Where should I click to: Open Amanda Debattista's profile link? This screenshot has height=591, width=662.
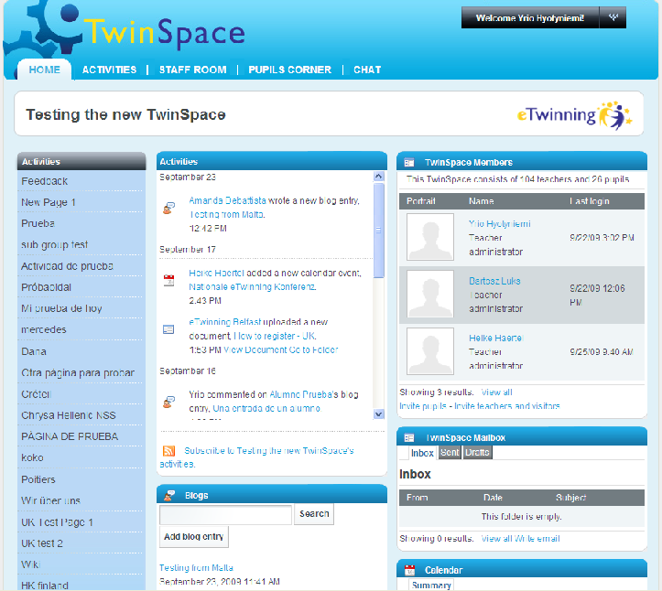tap(228, 200)
